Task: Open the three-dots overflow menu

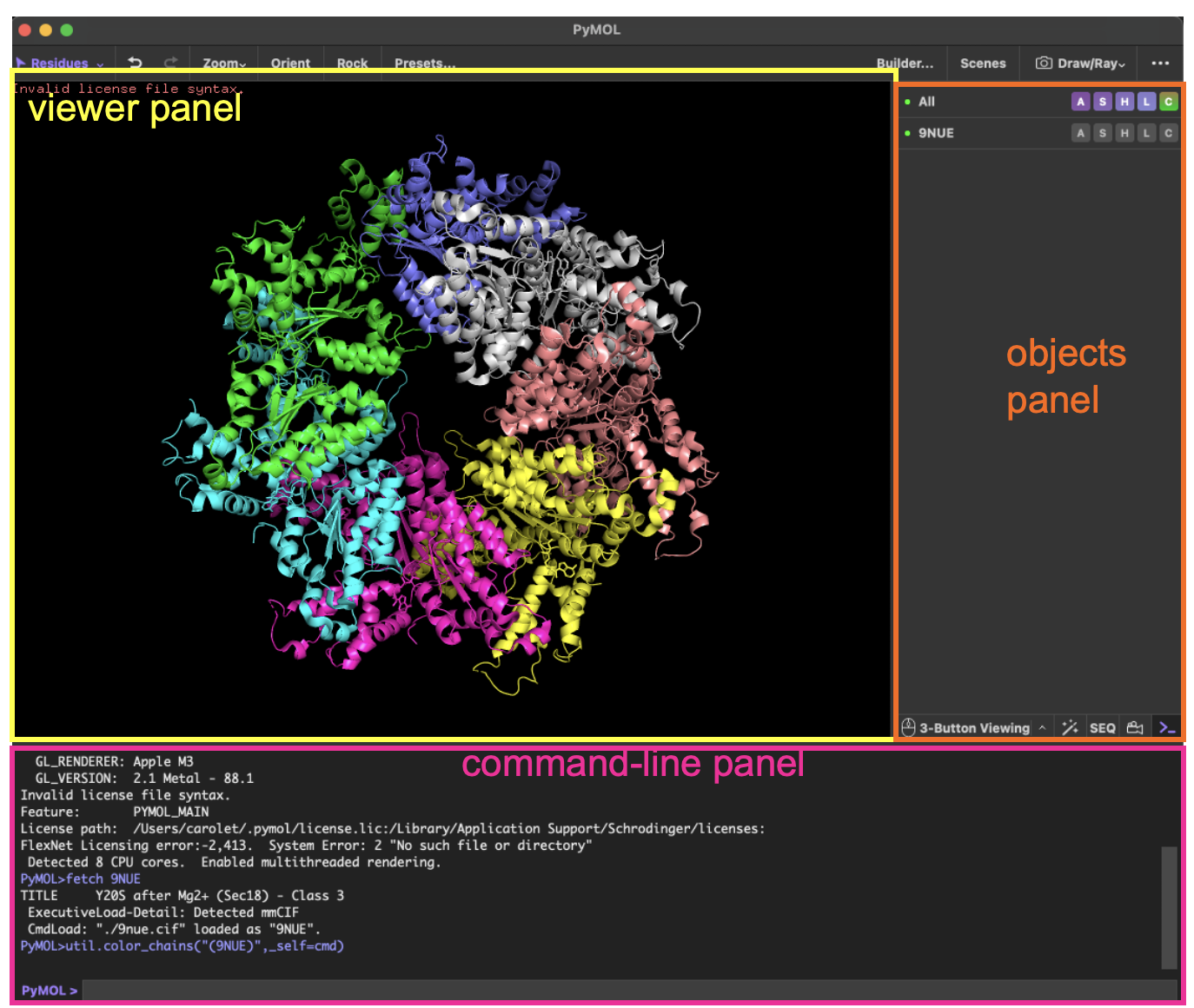Action: pos(1160,63)
